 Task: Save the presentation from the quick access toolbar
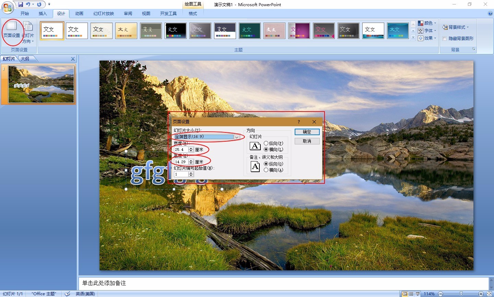click(x=21, y=4)
